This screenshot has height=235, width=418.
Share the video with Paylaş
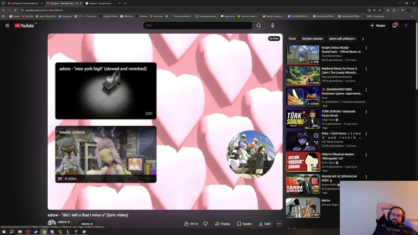tap(222, 224)
